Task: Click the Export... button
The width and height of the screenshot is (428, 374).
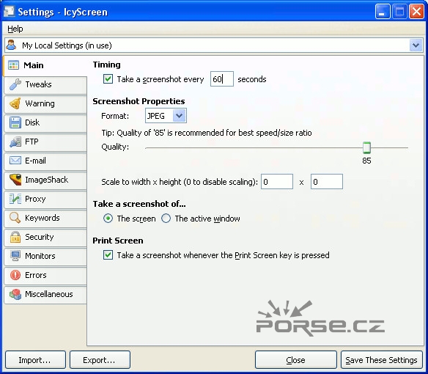Action: (x=100, y=360)
